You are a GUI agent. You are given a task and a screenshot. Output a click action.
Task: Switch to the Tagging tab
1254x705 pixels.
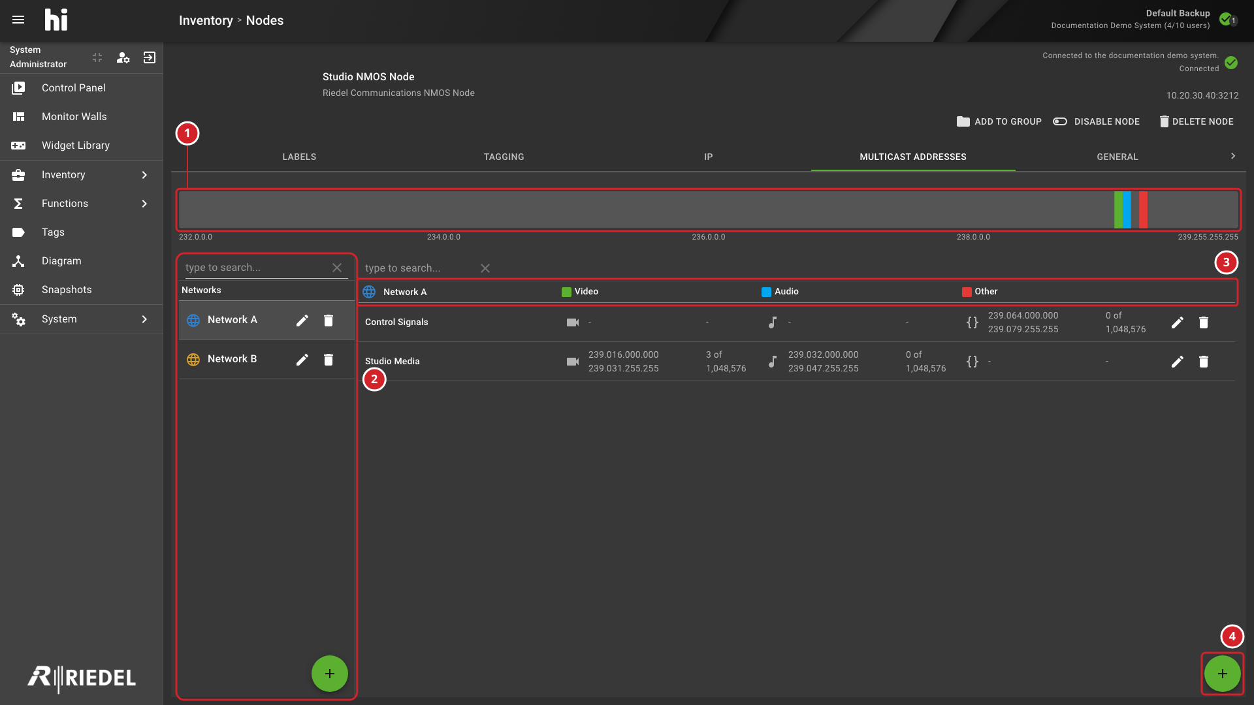[504, 157]
